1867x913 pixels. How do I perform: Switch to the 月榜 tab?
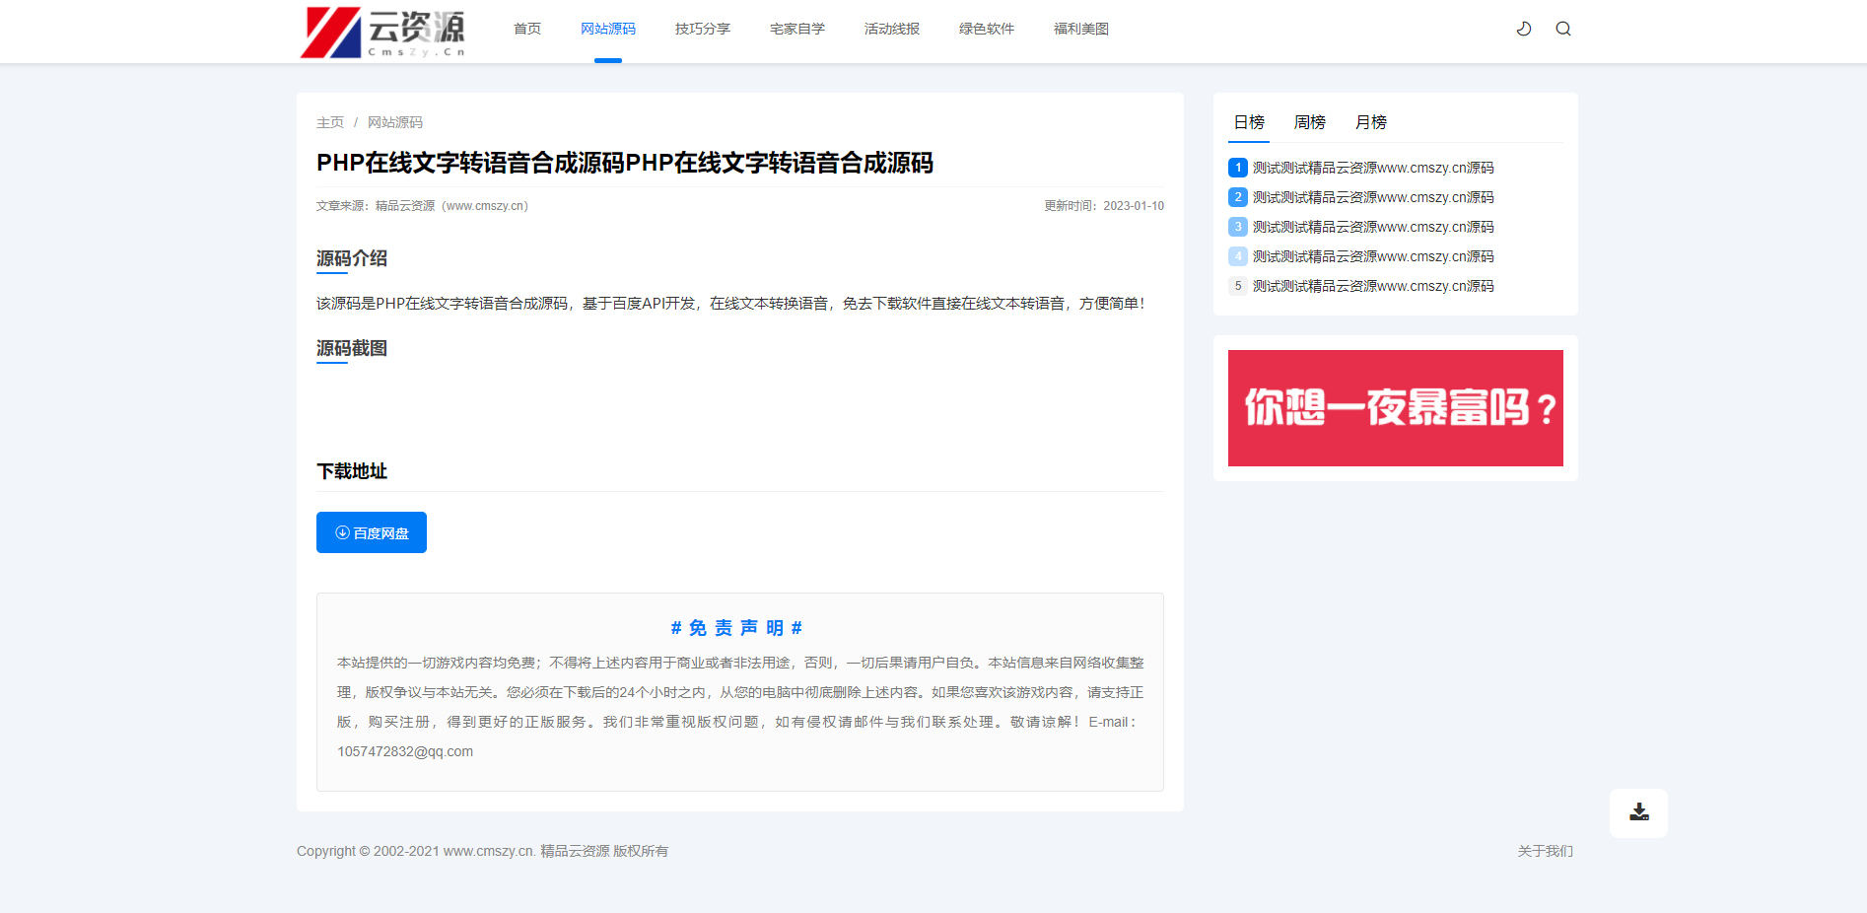tap(1371, 122)
